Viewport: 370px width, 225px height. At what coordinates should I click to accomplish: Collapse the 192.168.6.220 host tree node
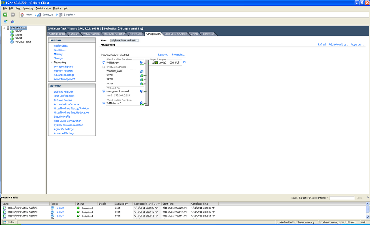(4, 28)
